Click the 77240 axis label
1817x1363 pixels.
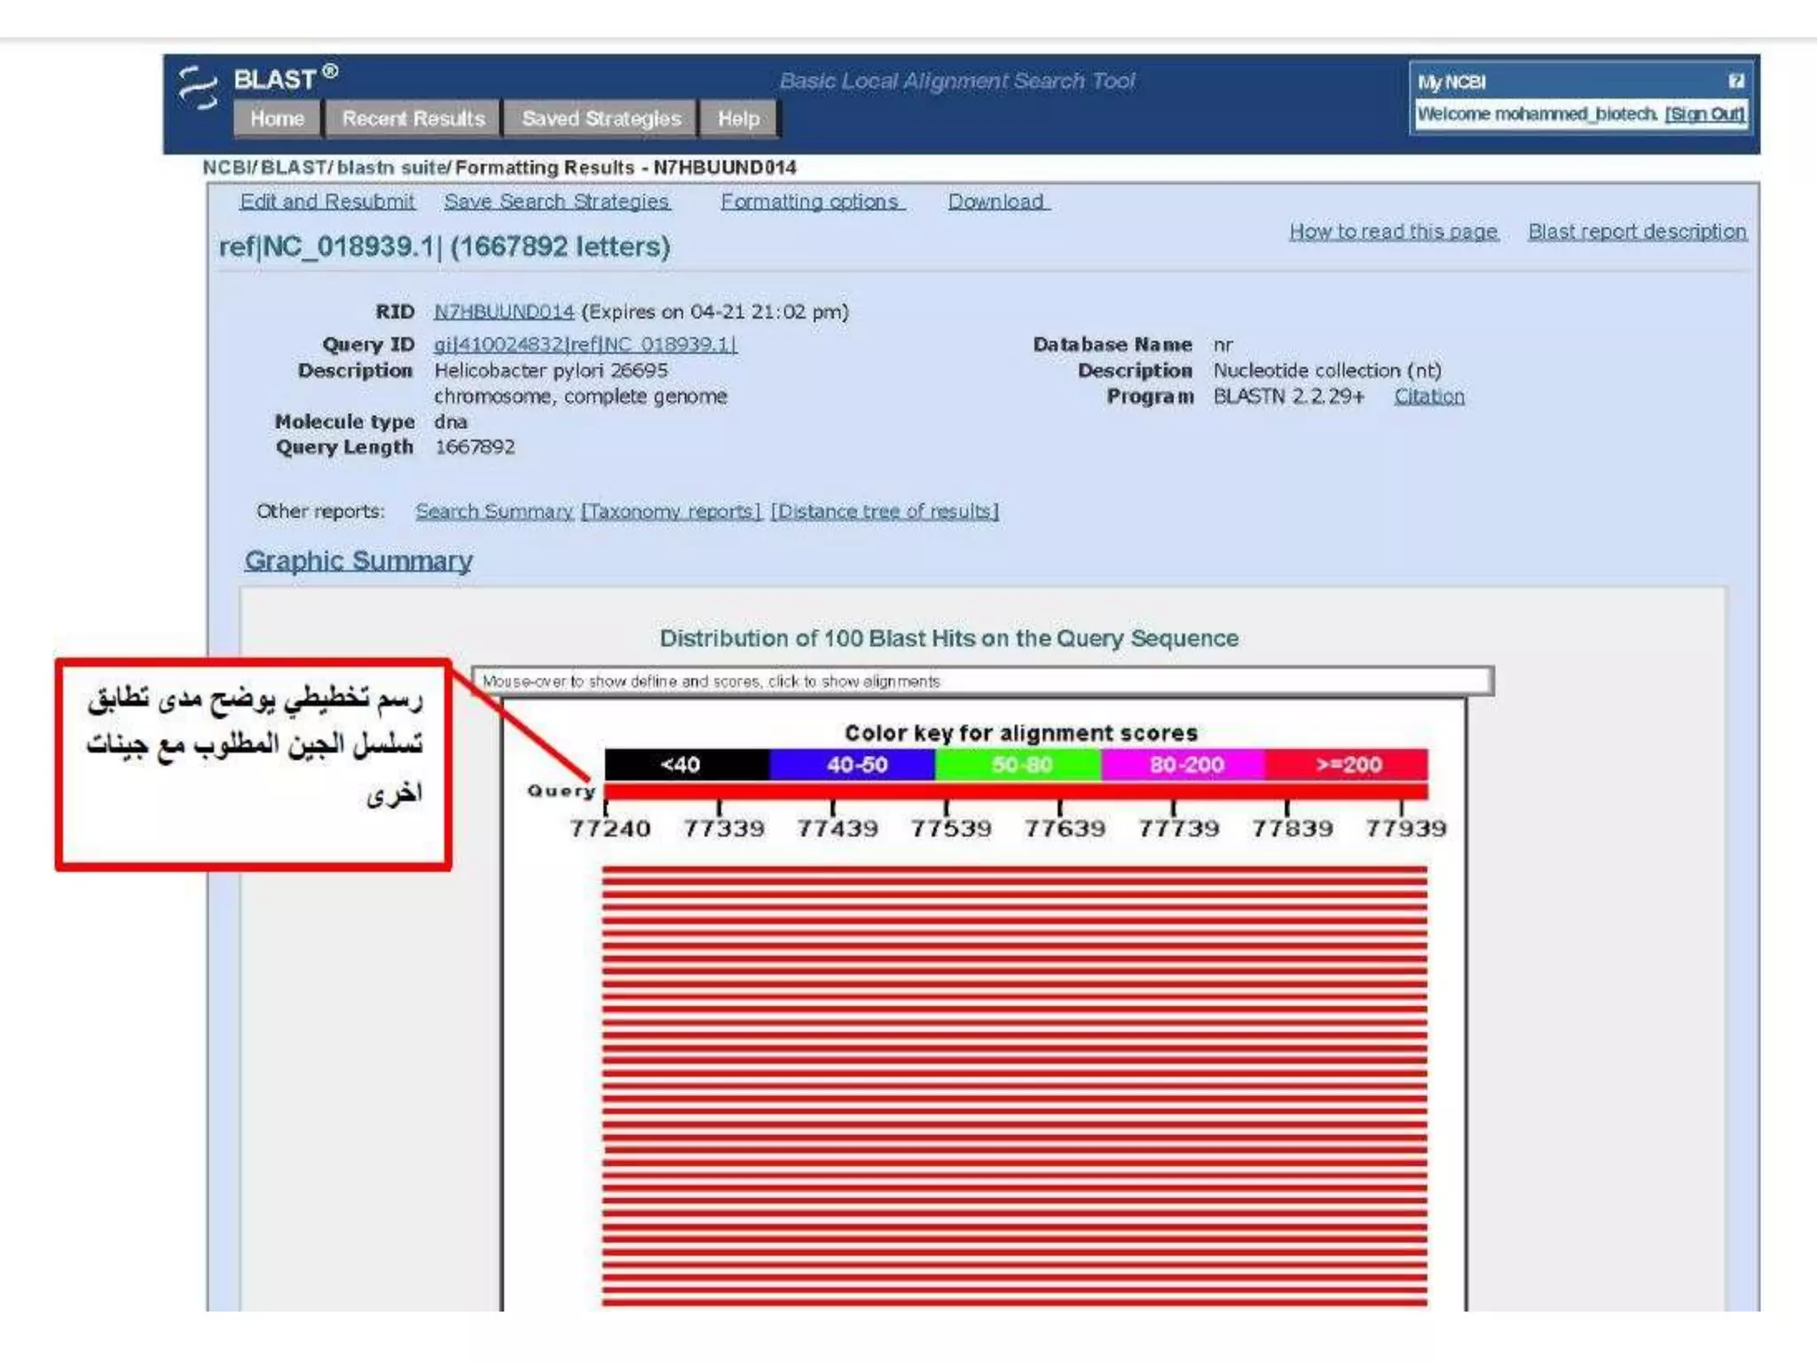pyautogui.click(x=610, y=829)
